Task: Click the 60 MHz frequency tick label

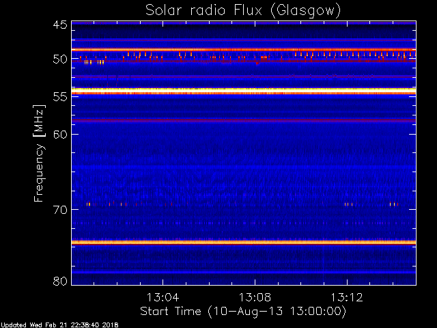Action: click(59, 135)
